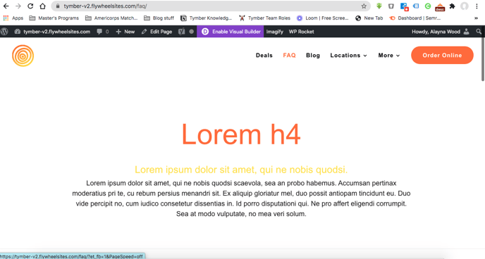Open the orange 'desc' extension icon
Viewport: 485px width, 259px height.
(440, 7)
